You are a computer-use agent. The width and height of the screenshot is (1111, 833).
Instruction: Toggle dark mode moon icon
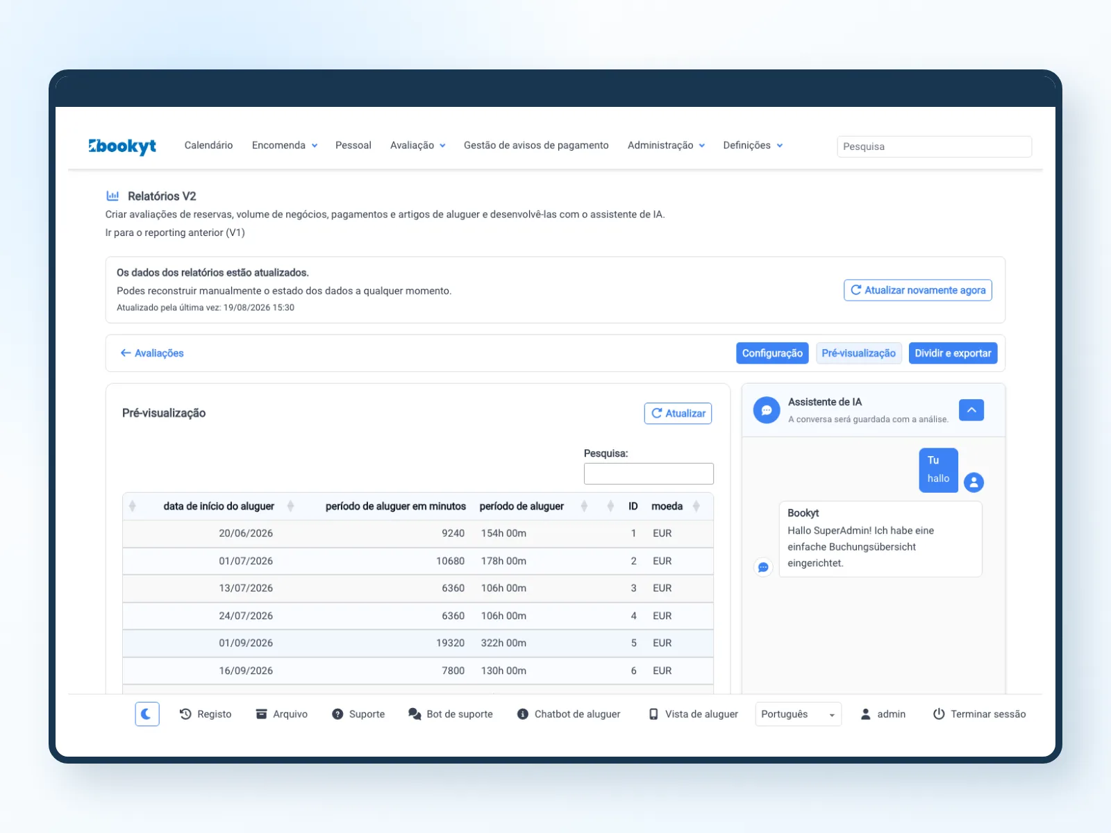point(147,714)
